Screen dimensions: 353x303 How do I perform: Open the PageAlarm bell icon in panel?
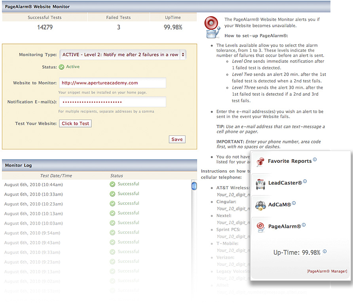(260, 227)
